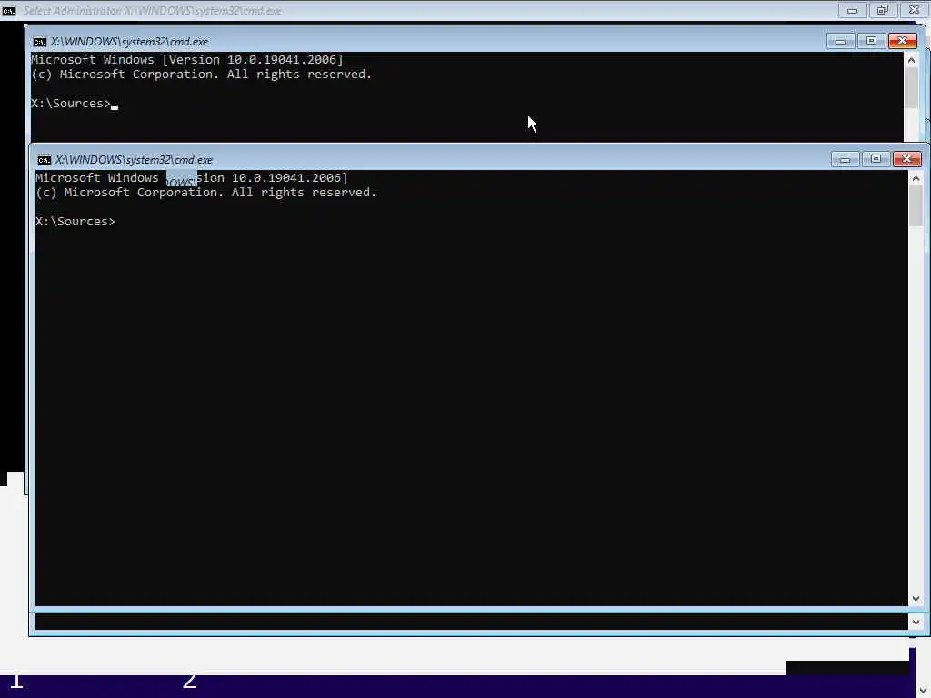Minimize the front cmd.exe window

pyautogui.click(x=845, y=159)
